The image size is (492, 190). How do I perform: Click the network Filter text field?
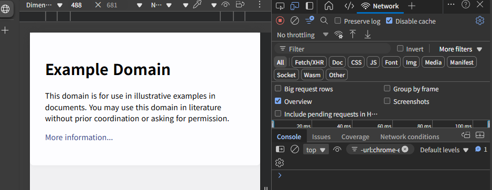click(333, 49)
